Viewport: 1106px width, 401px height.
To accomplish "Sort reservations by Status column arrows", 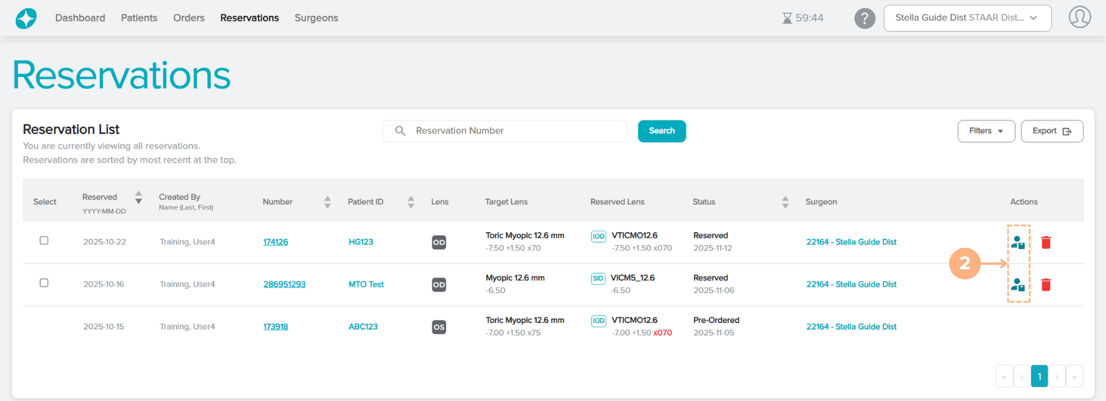I will tap(785, 202).
